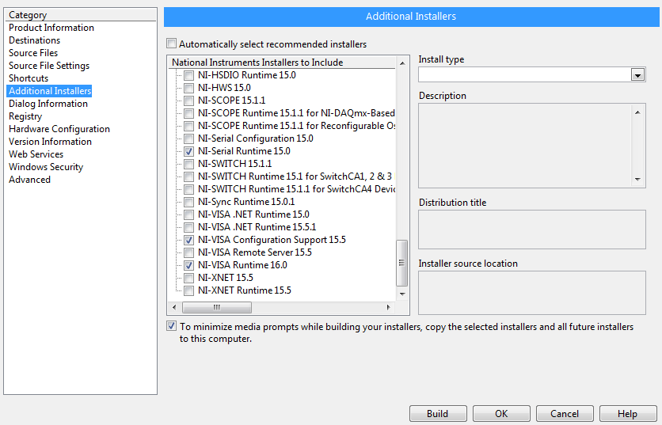This screenshot has width=662, height=425.
Task: Click Description box scroll down arrow
Action: tap(637, 180)
